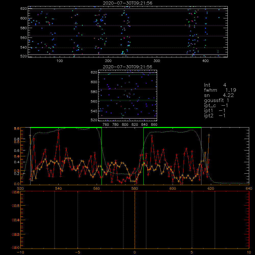This screenshot has height=255, width=255.
Task: Click x-axis label -10 of the bottom plot
Action: [20, 252]
